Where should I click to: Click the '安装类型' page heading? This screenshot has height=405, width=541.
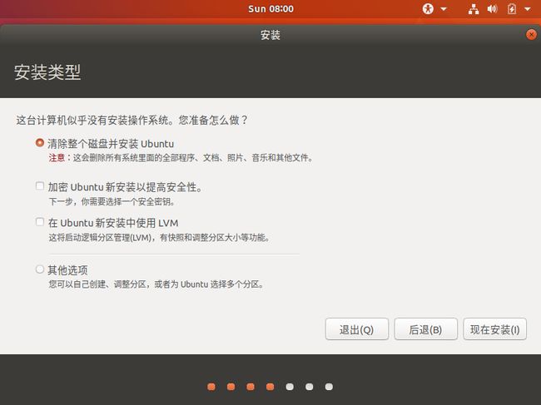pos(47,72)
